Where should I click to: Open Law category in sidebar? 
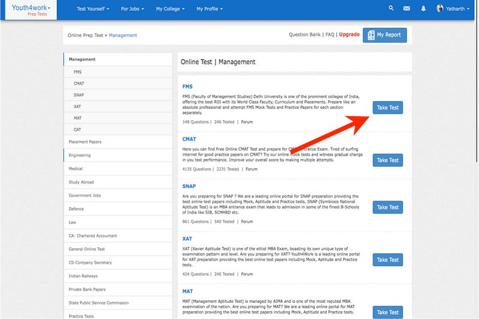118,222
